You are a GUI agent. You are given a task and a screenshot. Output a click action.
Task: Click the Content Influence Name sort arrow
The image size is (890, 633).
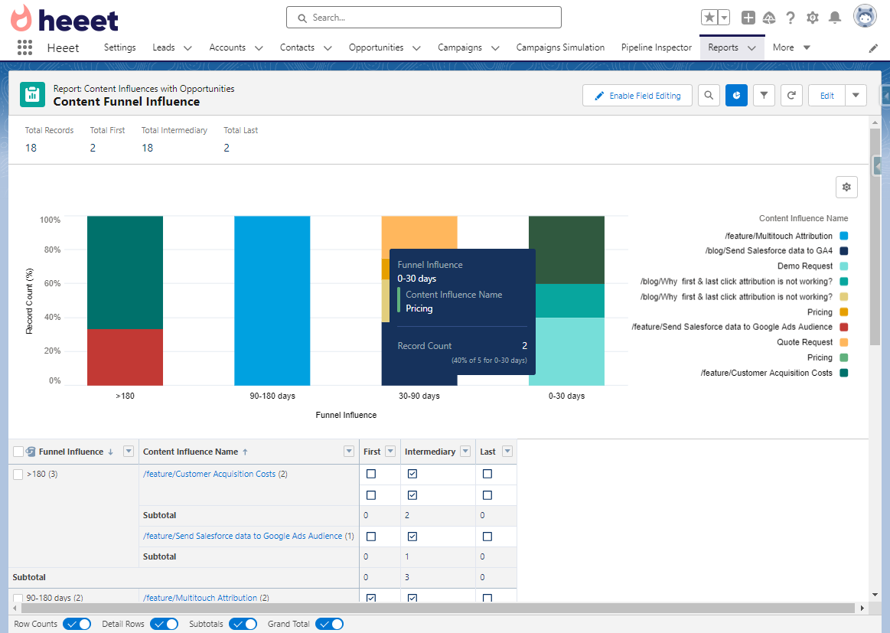(245, 452)
